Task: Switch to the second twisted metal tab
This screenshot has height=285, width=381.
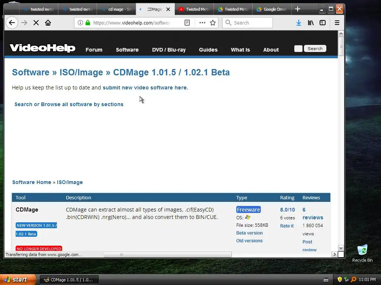Action: (78, 9)
